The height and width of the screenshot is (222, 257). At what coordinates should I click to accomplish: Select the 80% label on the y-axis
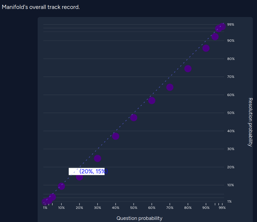coord(231,59)
